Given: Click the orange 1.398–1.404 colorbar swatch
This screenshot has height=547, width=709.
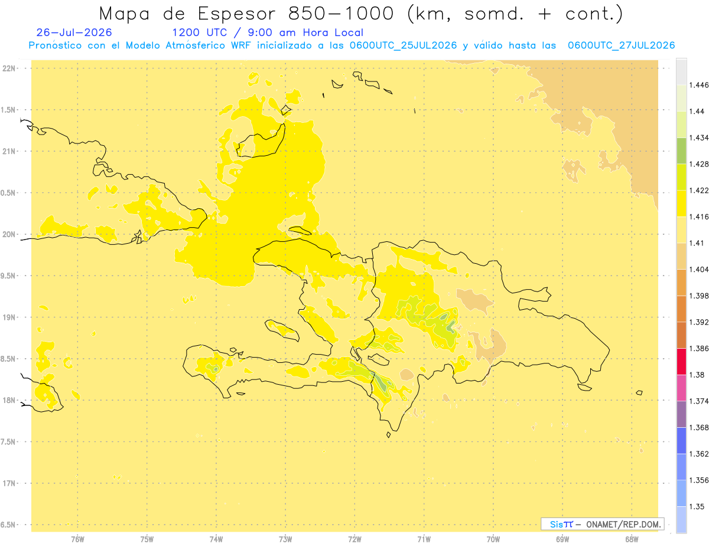Looking at the screenshot, I should point(681,283).
